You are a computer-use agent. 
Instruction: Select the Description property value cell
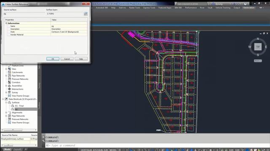(69, 29)
